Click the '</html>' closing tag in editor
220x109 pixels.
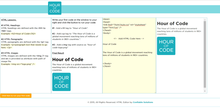pyautogui.click(x=107, y=66)
